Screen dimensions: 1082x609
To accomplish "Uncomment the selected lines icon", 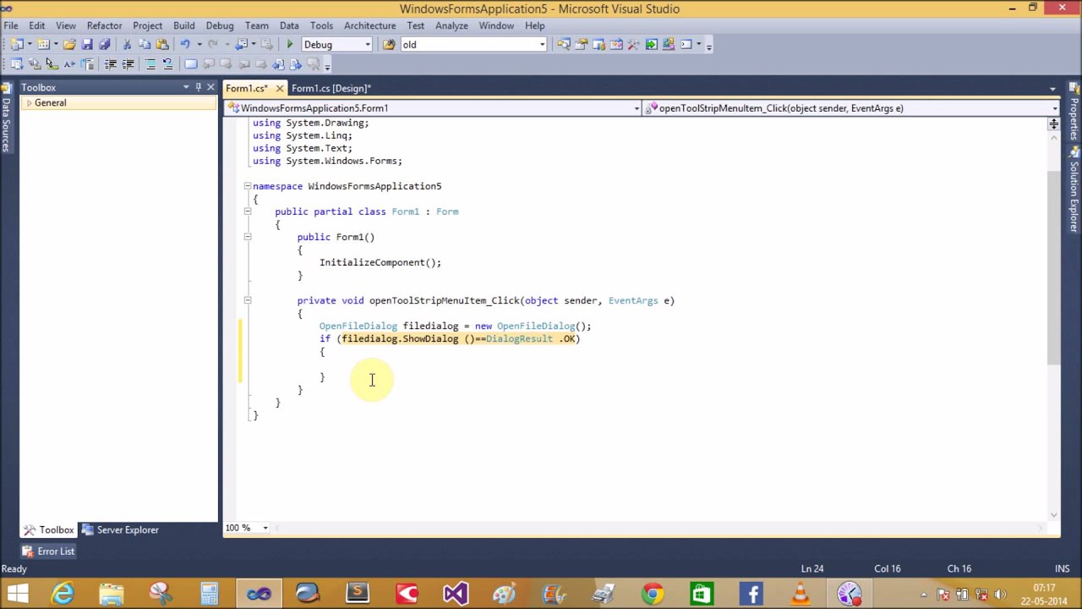I will pos(168,64).
